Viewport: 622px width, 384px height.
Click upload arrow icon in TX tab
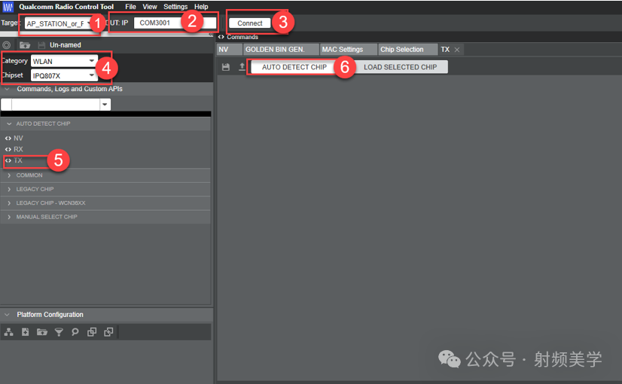[242, 67]
